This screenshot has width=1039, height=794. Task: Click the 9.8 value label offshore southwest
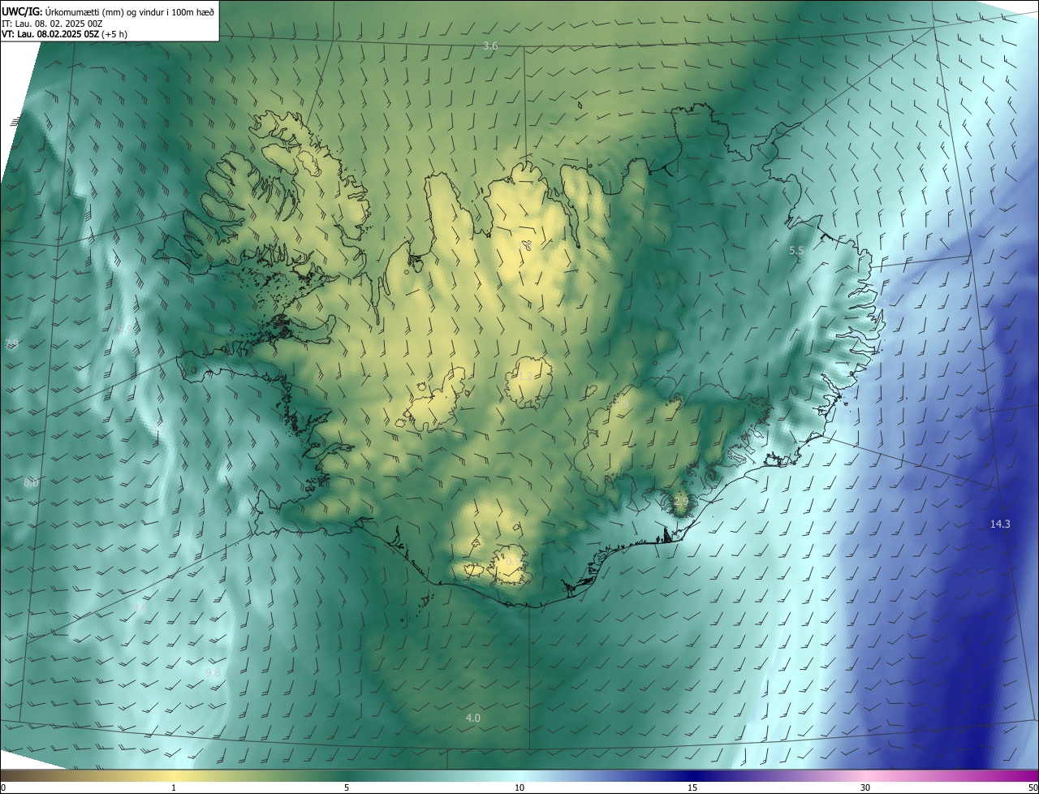213,673
